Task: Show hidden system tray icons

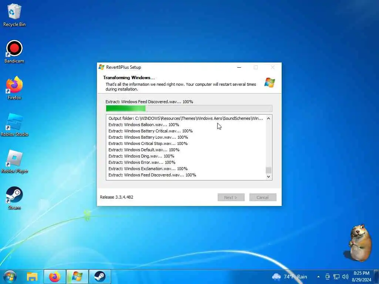Action: (318, 277)
